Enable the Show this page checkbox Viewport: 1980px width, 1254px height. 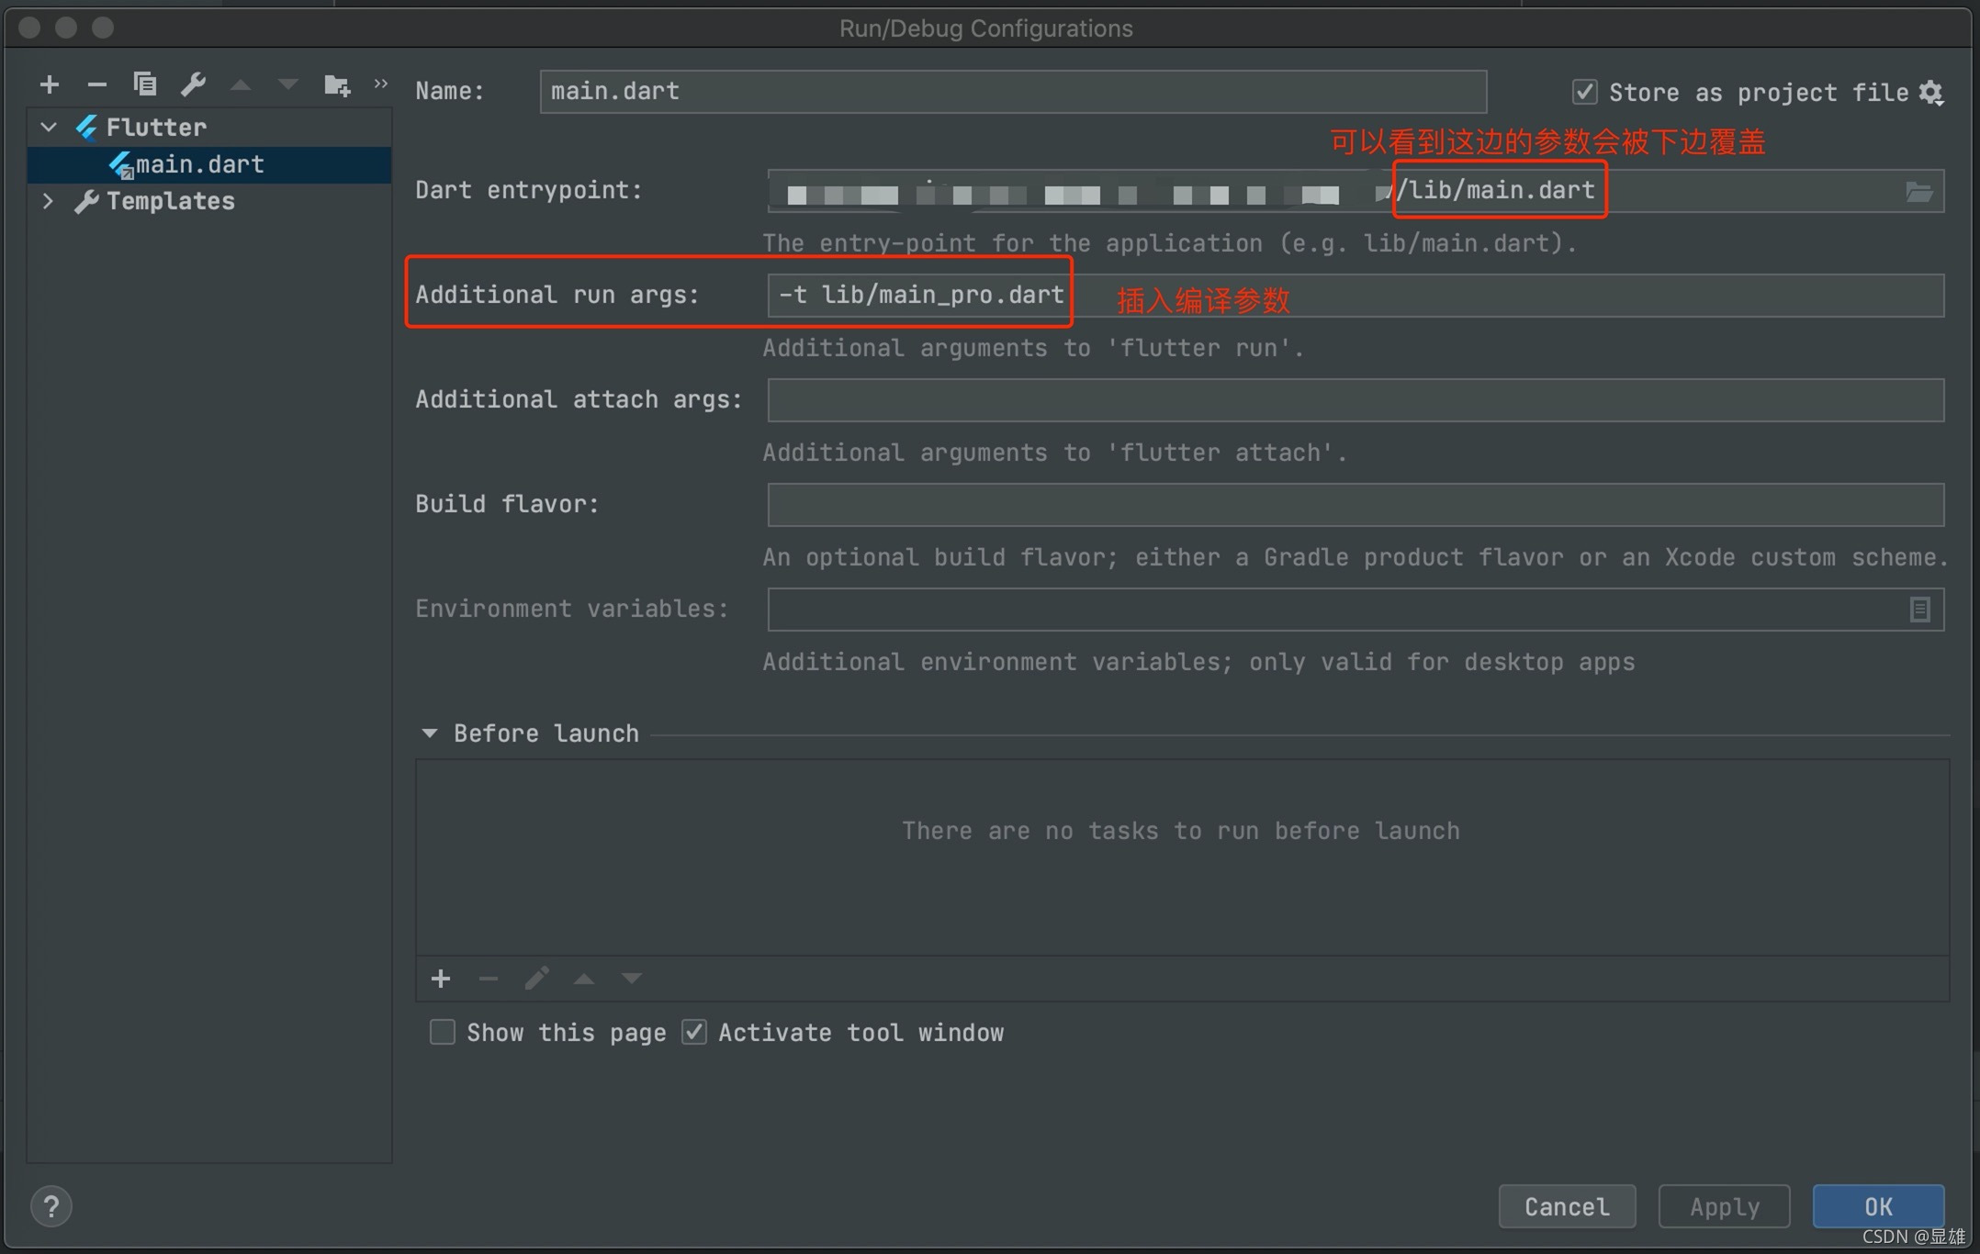(x=443, y=1033)
